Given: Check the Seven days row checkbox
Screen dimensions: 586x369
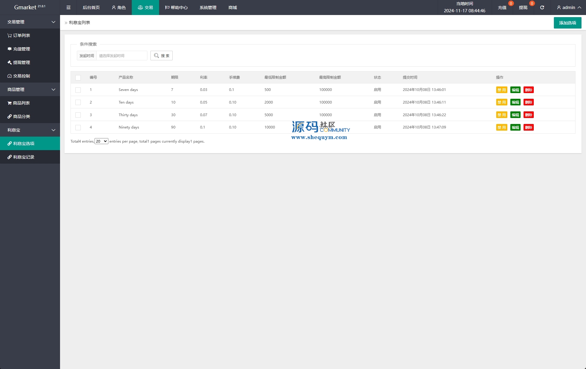Looking at the screenshot, I should (x=78, y=90).
